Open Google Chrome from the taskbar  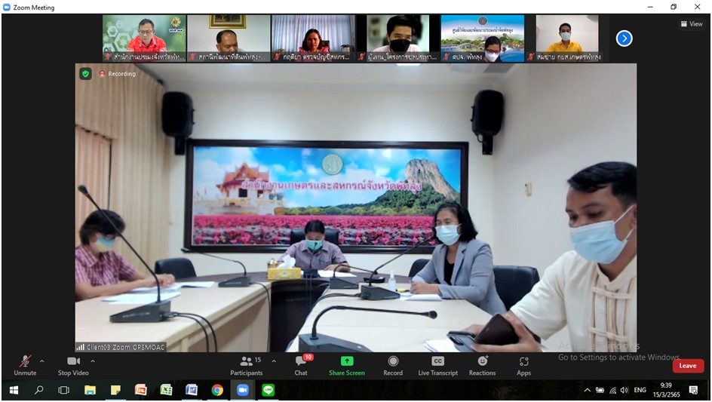point(217,390)
